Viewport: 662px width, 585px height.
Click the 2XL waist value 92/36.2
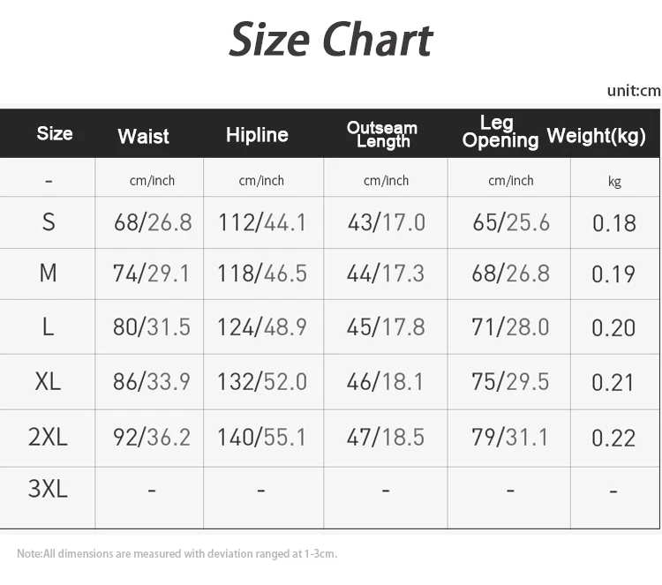tap(152, 437)
